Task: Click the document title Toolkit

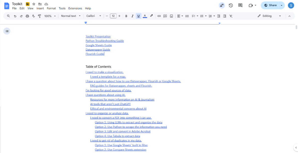Action: pos(17,4)
